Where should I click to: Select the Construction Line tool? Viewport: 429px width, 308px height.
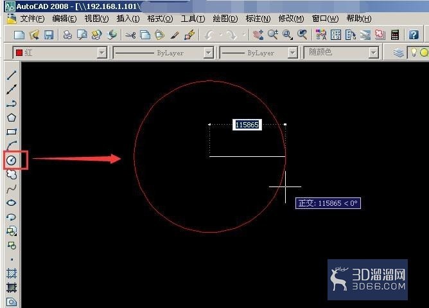[x=12, y=89]
